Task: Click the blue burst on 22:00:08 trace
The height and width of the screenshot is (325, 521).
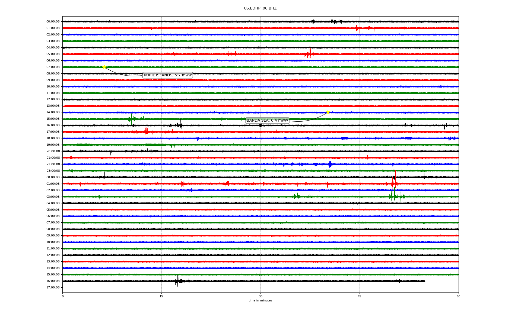Action: click(330, 164)
